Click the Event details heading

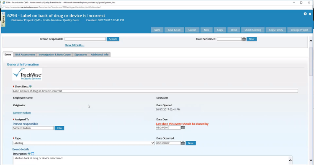tap(21, 149)
